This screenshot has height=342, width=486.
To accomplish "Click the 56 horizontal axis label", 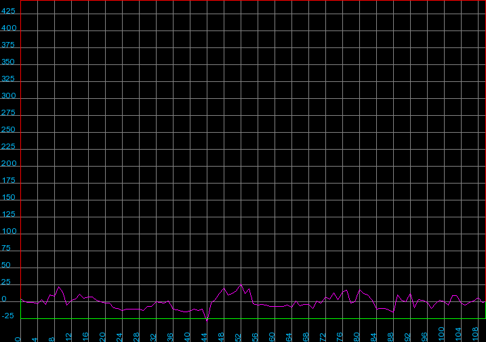I will (255, 337).
